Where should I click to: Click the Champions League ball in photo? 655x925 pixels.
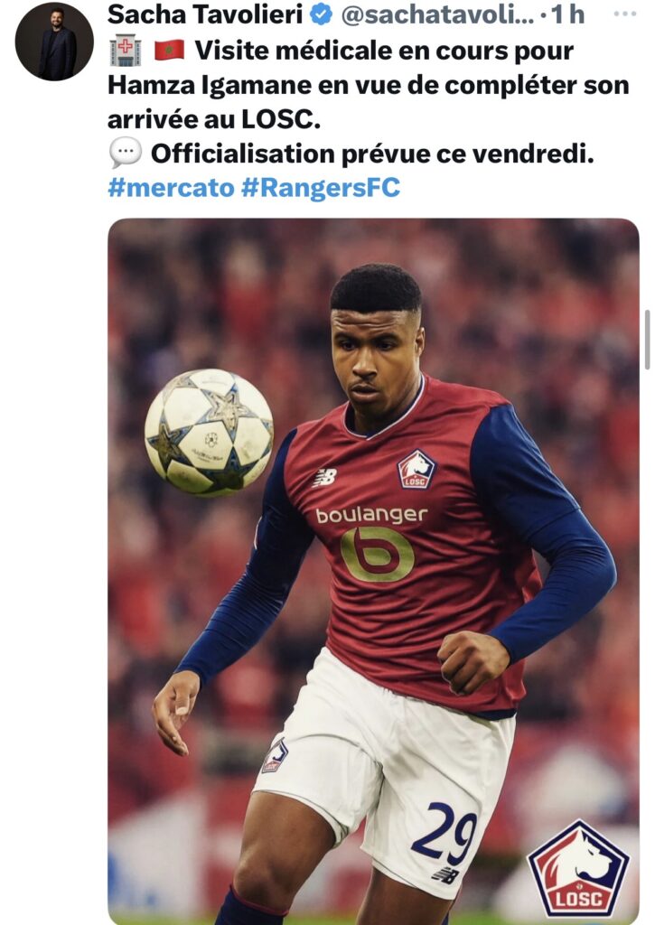(x=209, y=433)
